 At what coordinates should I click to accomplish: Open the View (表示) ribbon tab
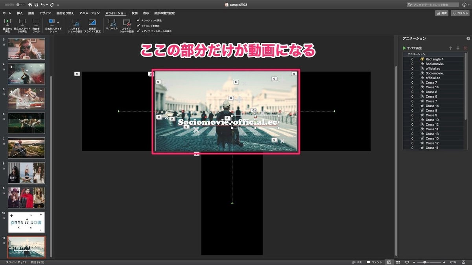tap(146, 13)
